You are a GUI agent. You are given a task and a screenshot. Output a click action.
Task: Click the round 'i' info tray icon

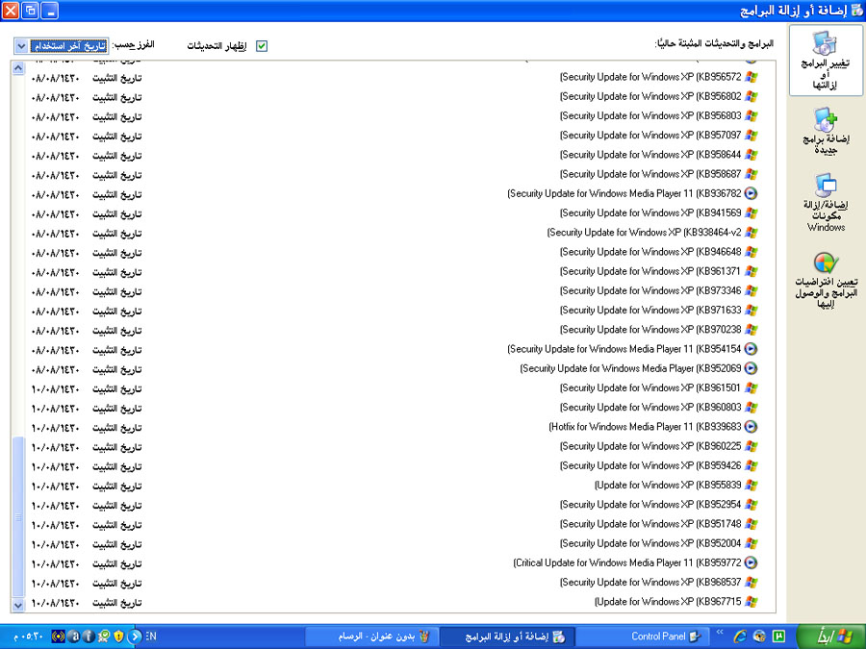pyautogui.click(x=89, y=637)
